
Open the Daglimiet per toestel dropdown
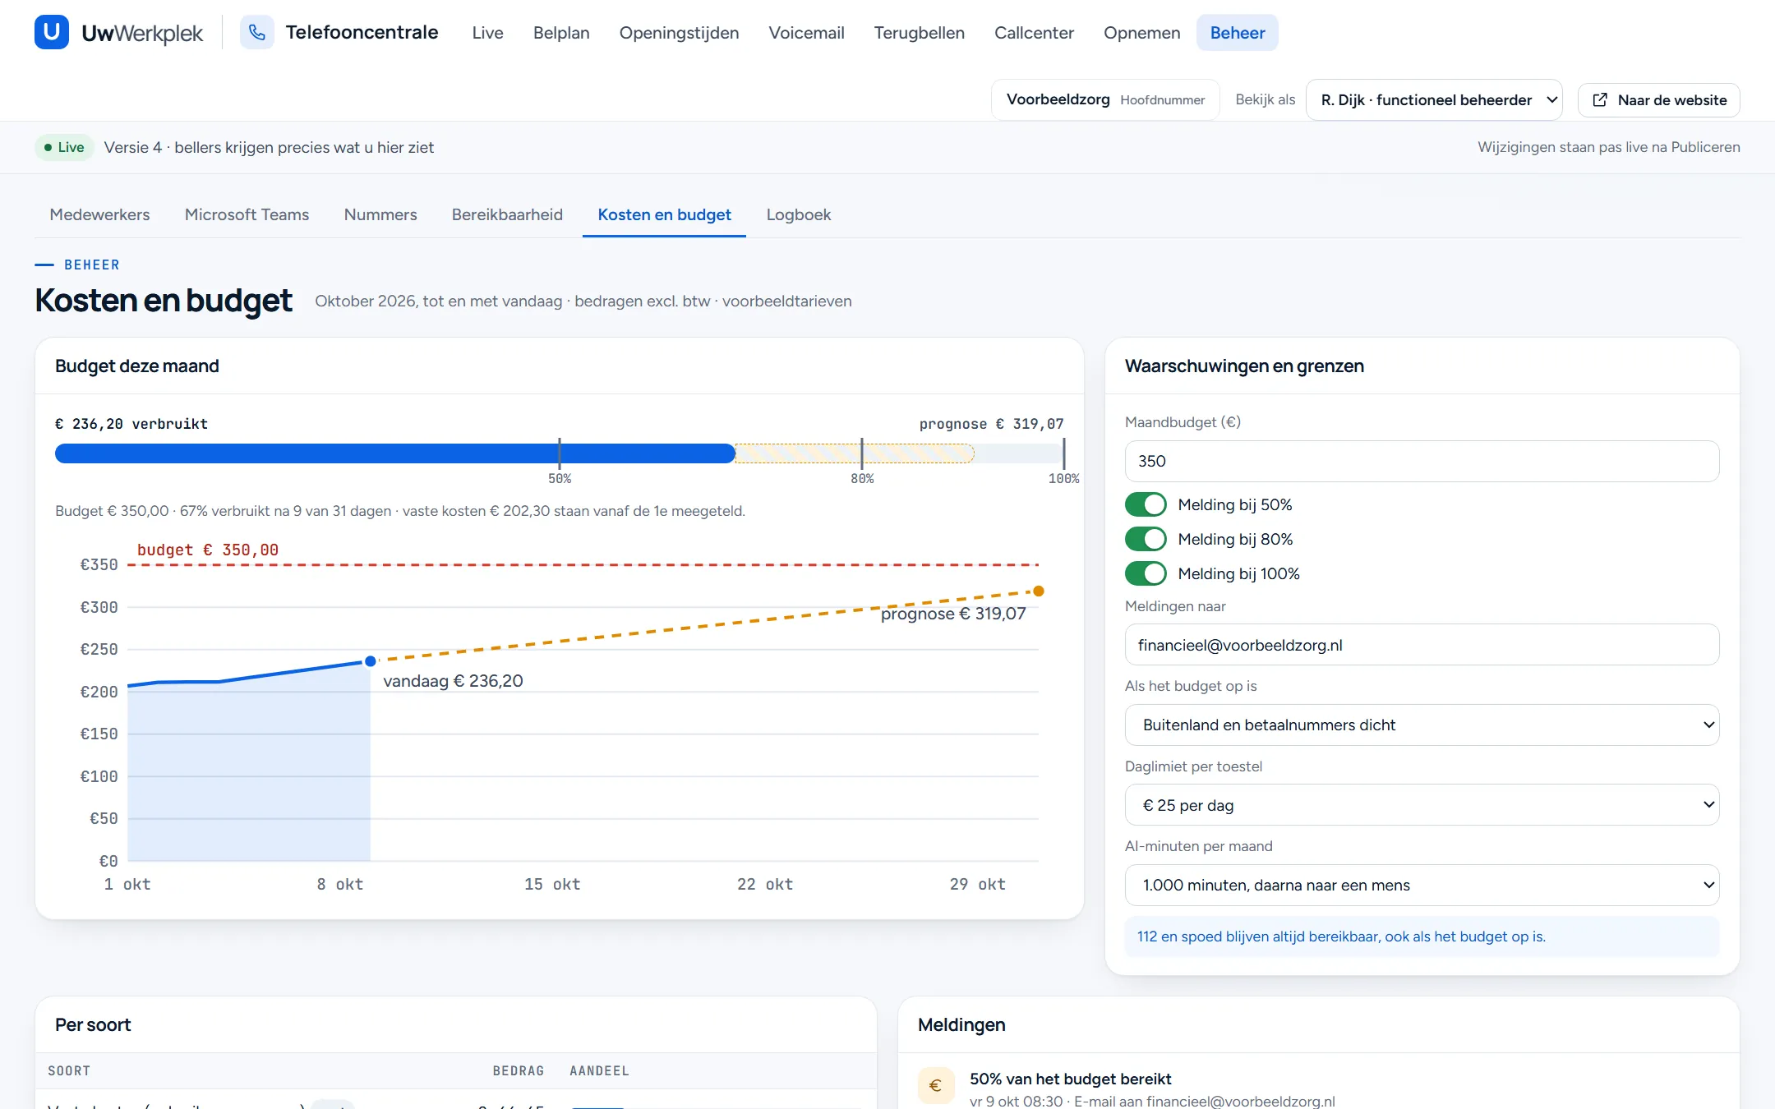click(x=1422, y=805)
